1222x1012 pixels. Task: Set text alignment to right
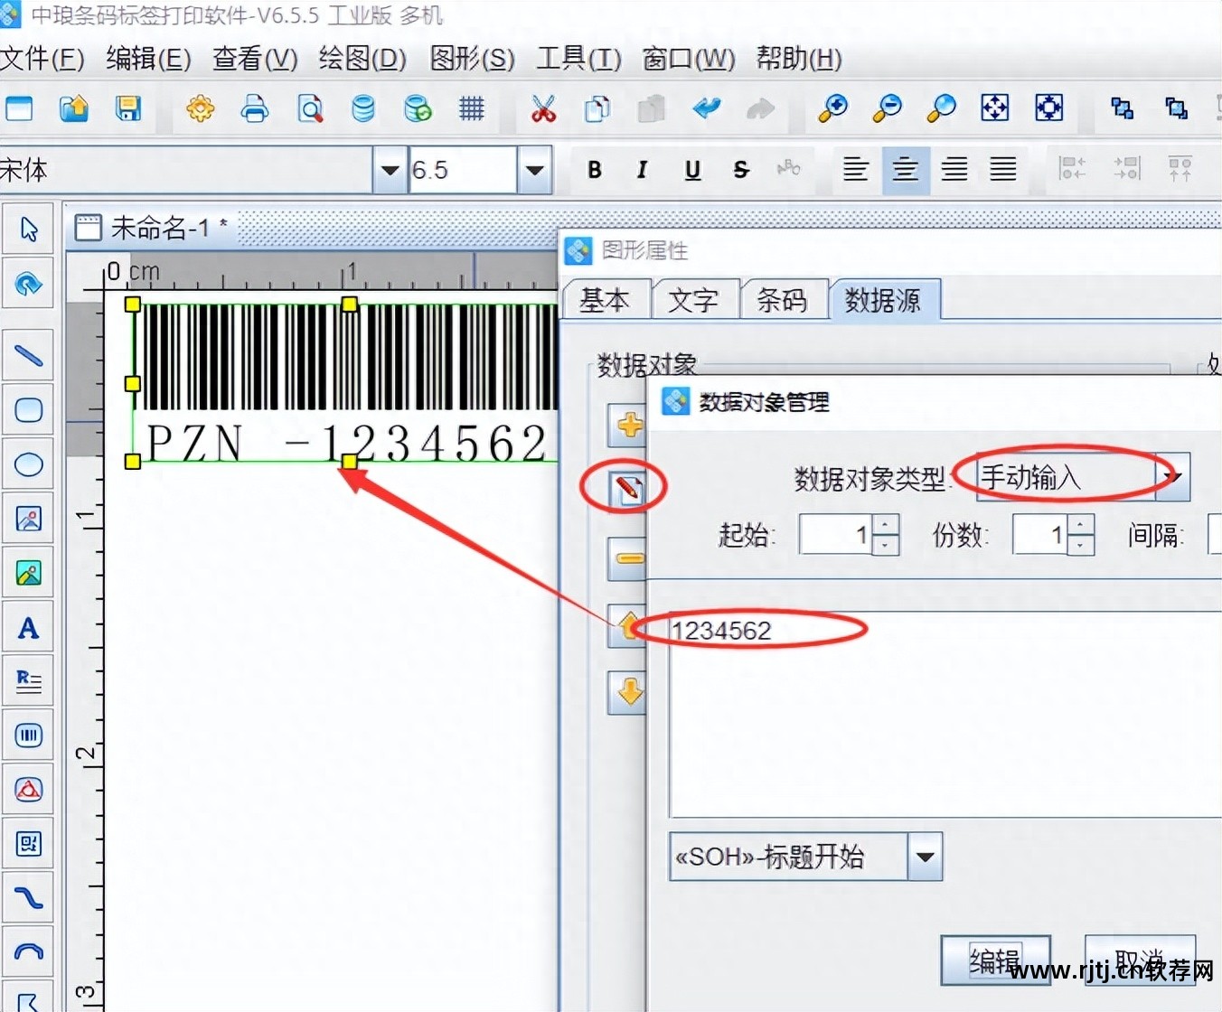(954, 168)
